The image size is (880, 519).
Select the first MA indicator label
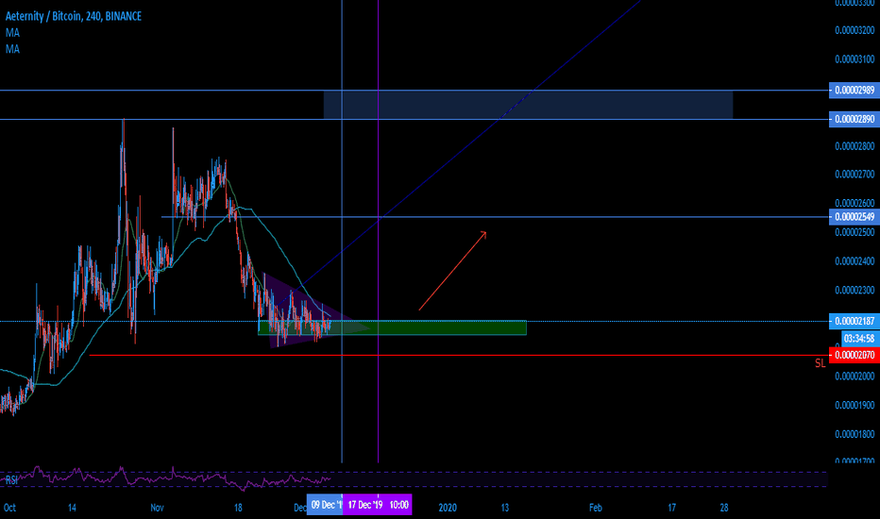coord(12,33)
